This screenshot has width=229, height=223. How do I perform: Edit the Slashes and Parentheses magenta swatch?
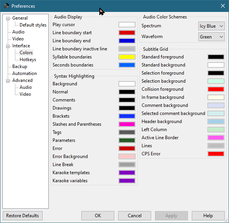[127, 124]
